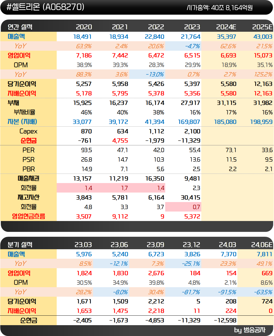This screenshot has height=336, width=274.
Task: Select net cash value 4,755
Action: pyautogui.click(x=120, y=140)
